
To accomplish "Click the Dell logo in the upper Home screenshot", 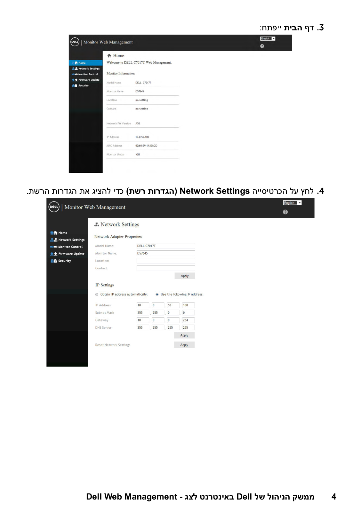I will (75, 42).
